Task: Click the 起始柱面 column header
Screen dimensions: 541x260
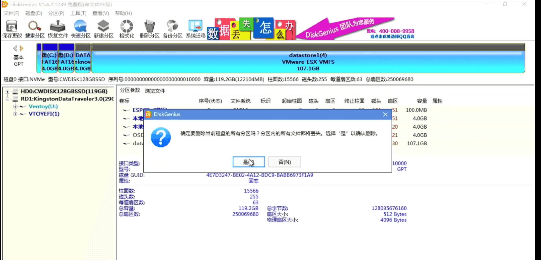Action: coord(292,101)
